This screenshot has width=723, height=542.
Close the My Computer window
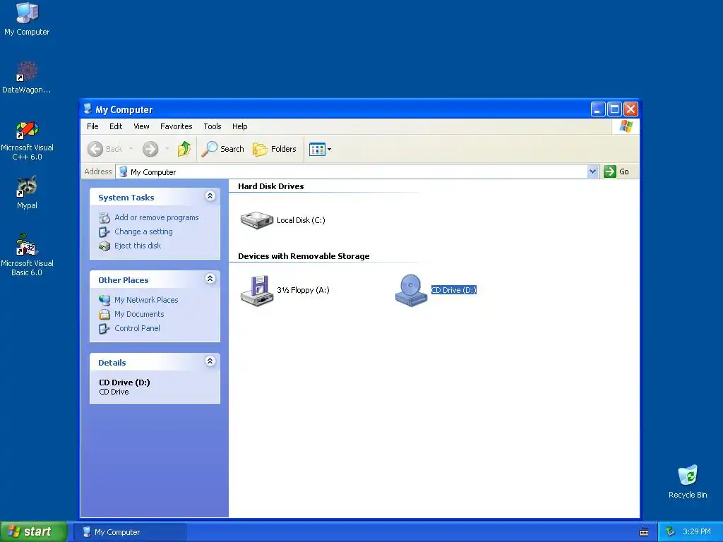[x=631, y=109]
